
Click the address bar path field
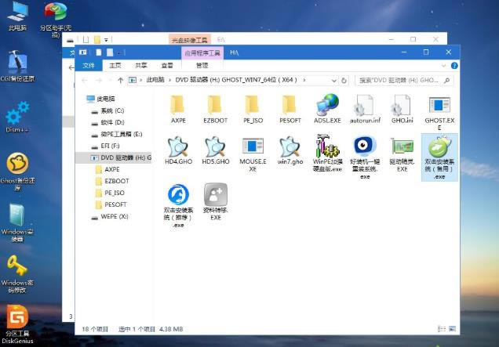coord(235,80)
